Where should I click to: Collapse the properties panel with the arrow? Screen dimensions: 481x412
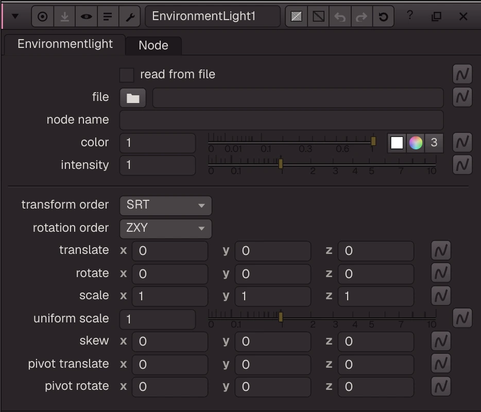pos(15,16)
